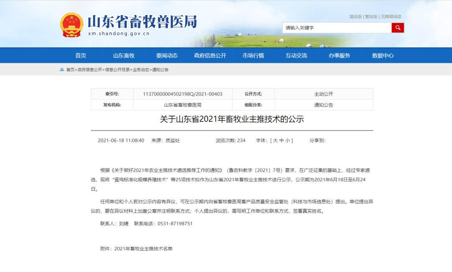Open the 互动交流 navigation item
Screen dimensions: 452x272
(x=296, y=56)
